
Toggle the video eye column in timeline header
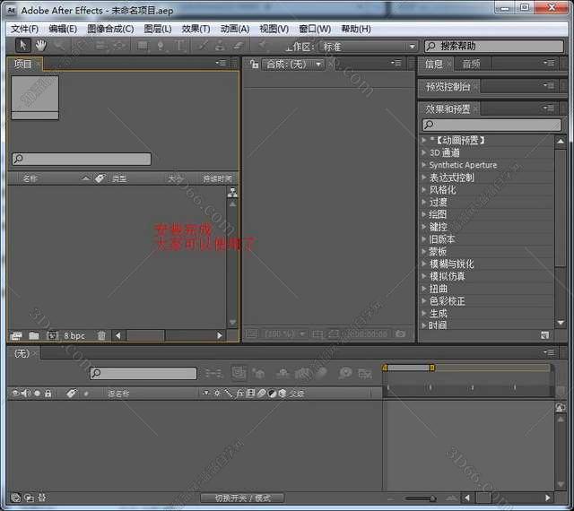15,394
